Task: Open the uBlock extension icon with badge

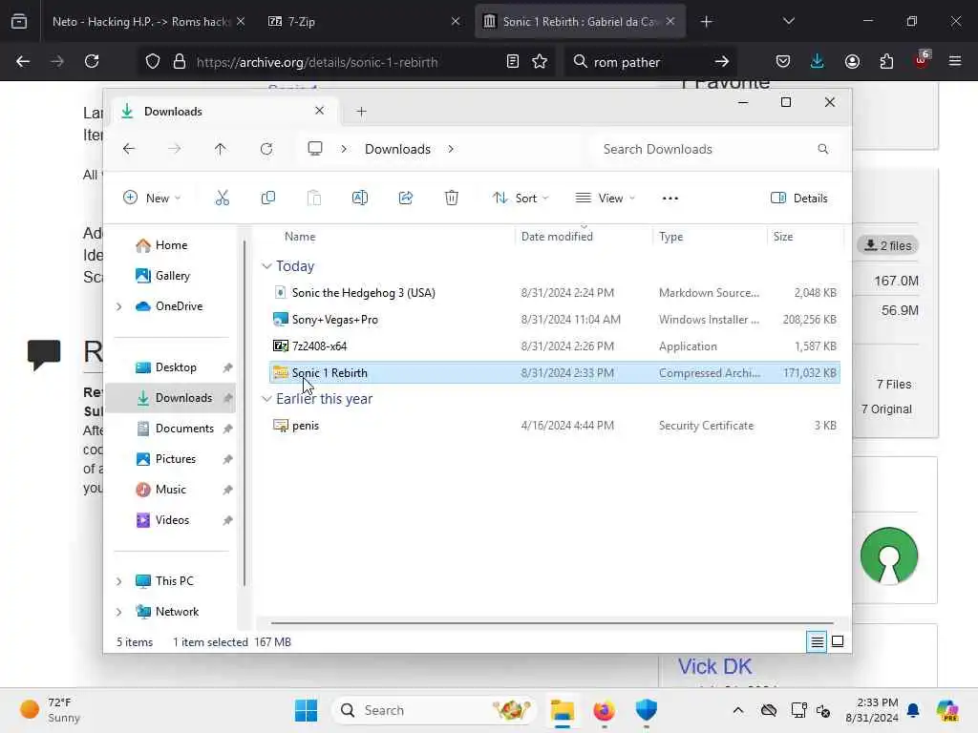Action: 922,60
